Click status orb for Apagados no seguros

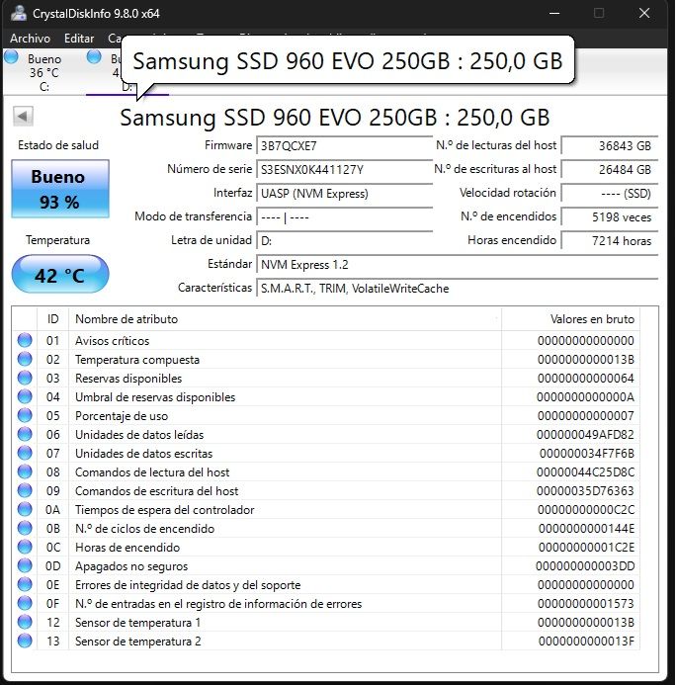(25, 565)
